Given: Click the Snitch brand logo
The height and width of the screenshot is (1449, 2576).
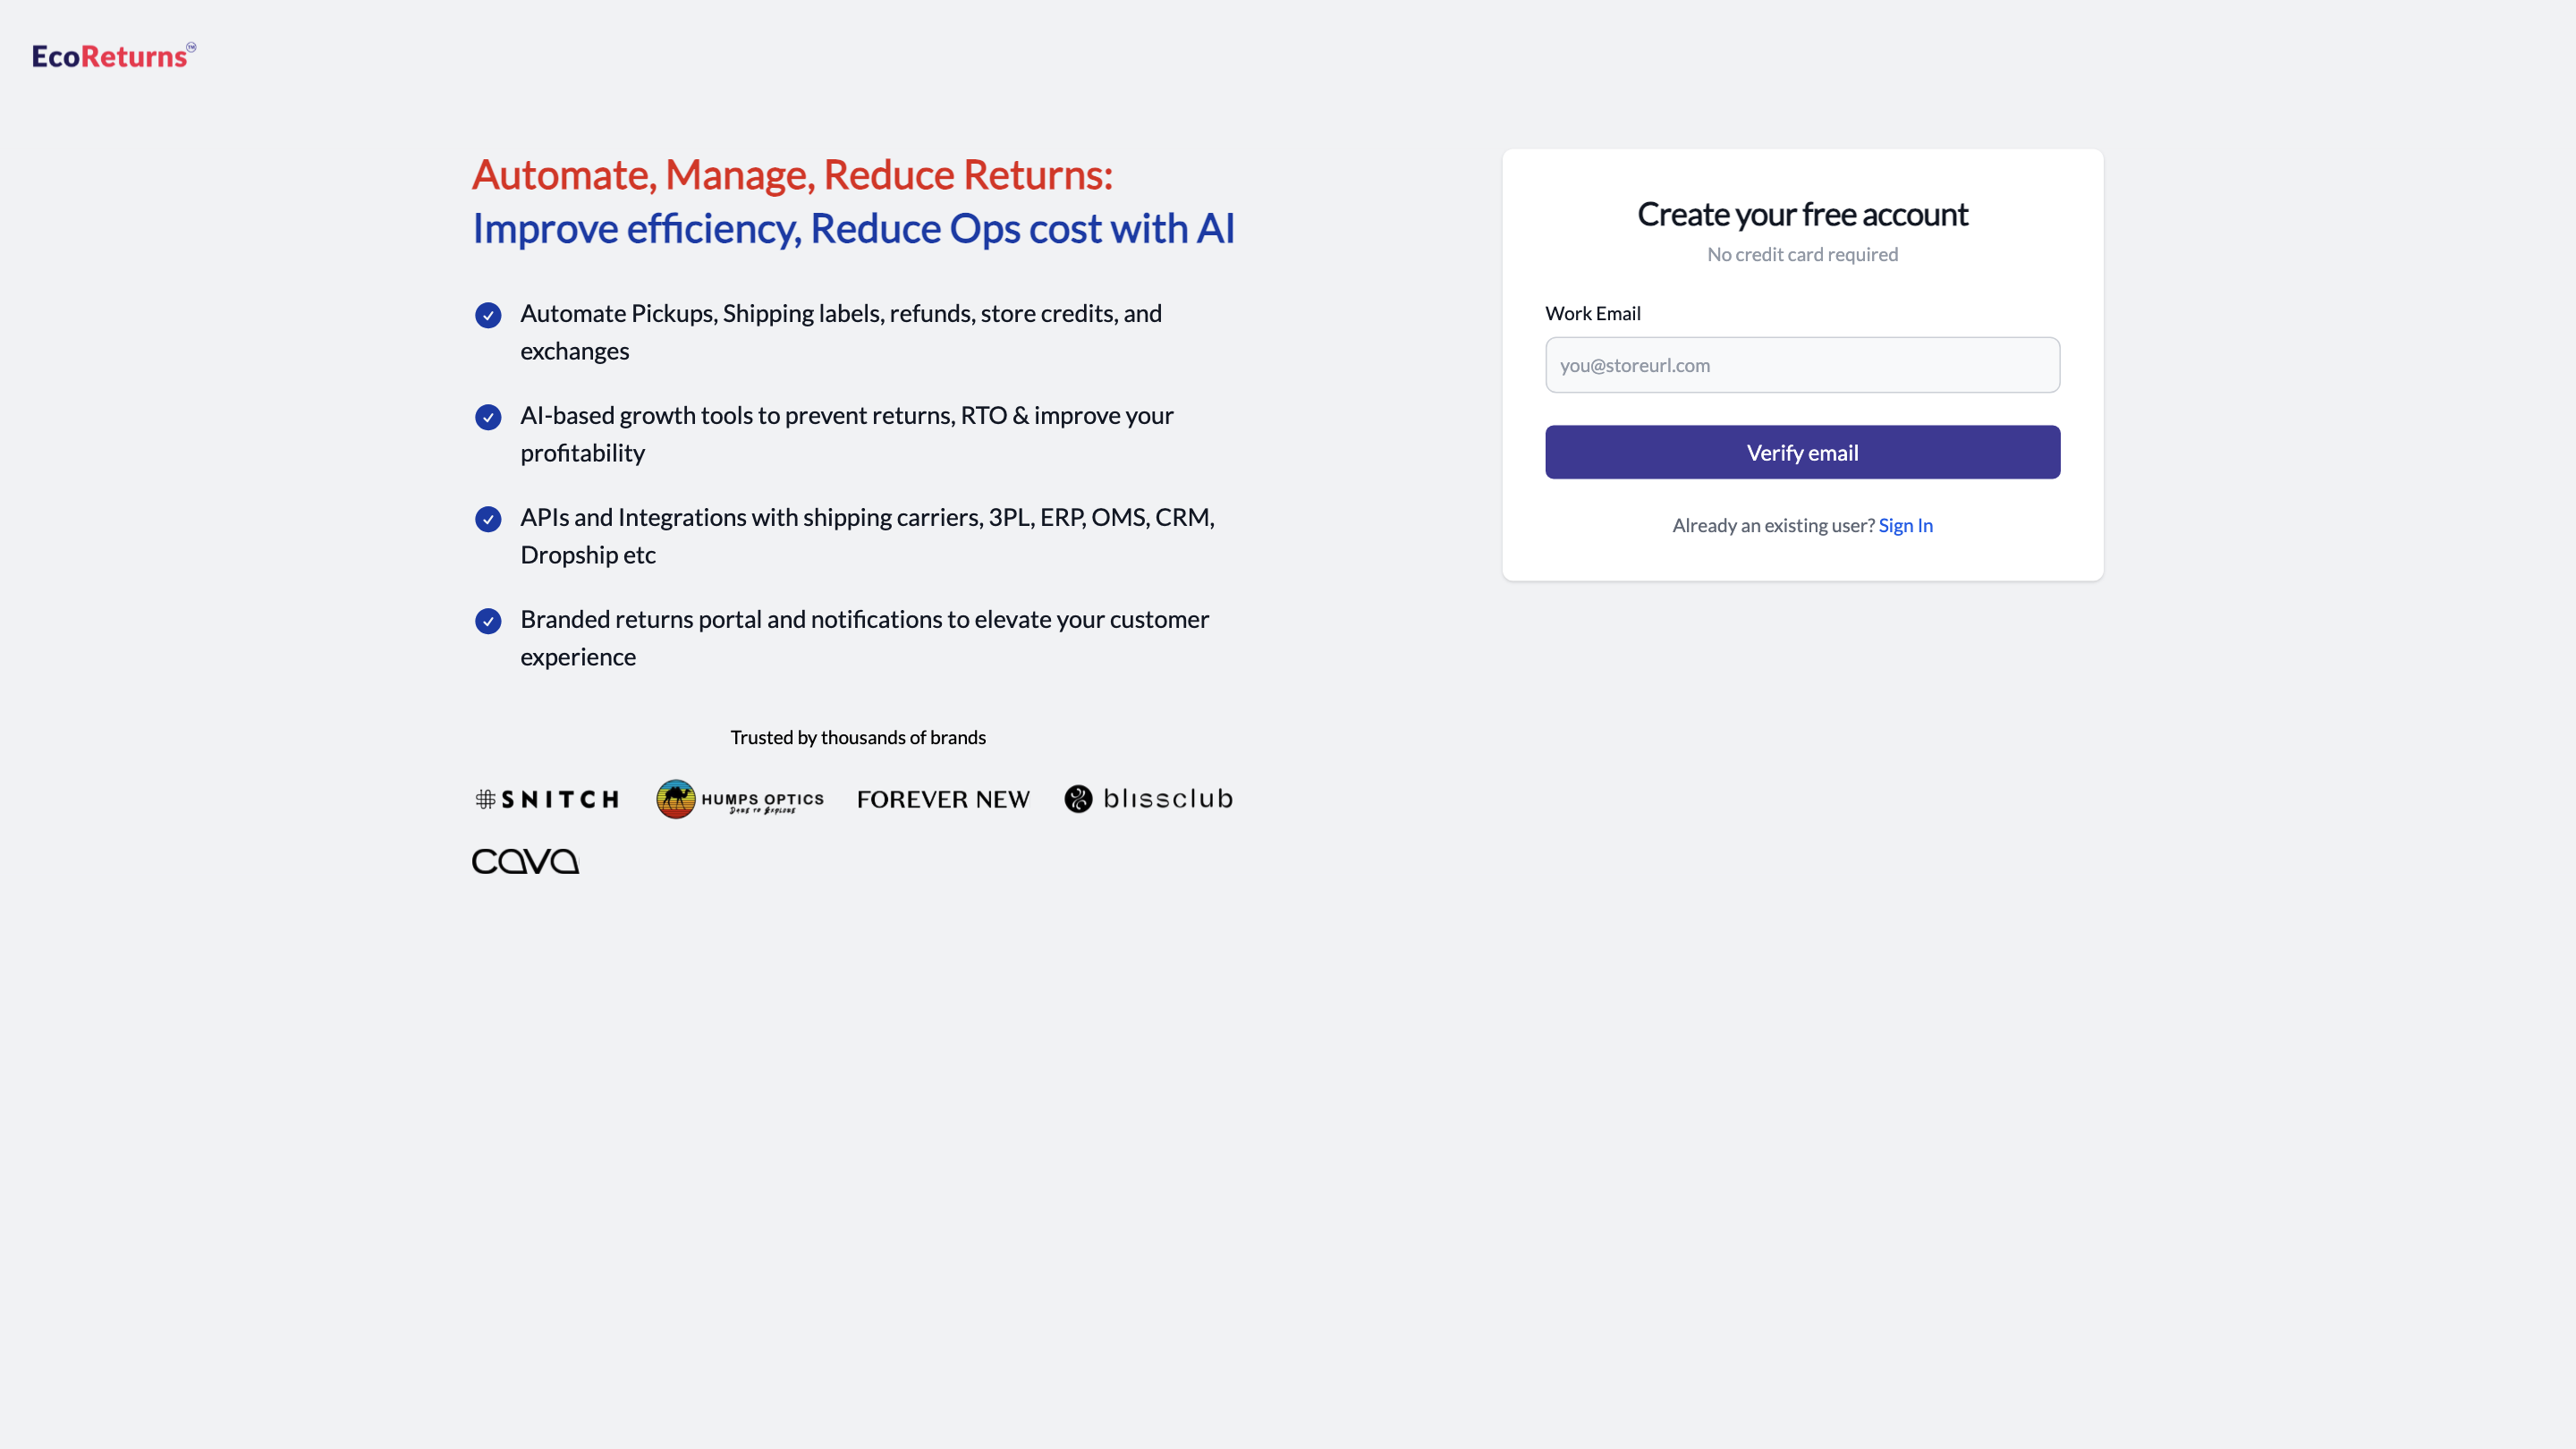Looking at the screenshot, I should [x=547, y=799].
